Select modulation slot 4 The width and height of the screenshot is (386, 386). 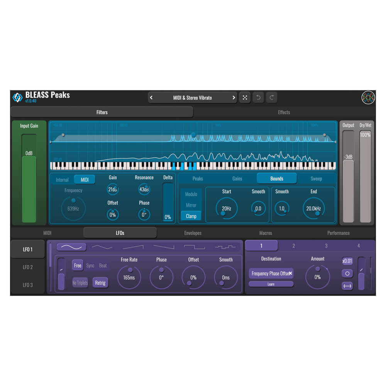click(359, 245)
